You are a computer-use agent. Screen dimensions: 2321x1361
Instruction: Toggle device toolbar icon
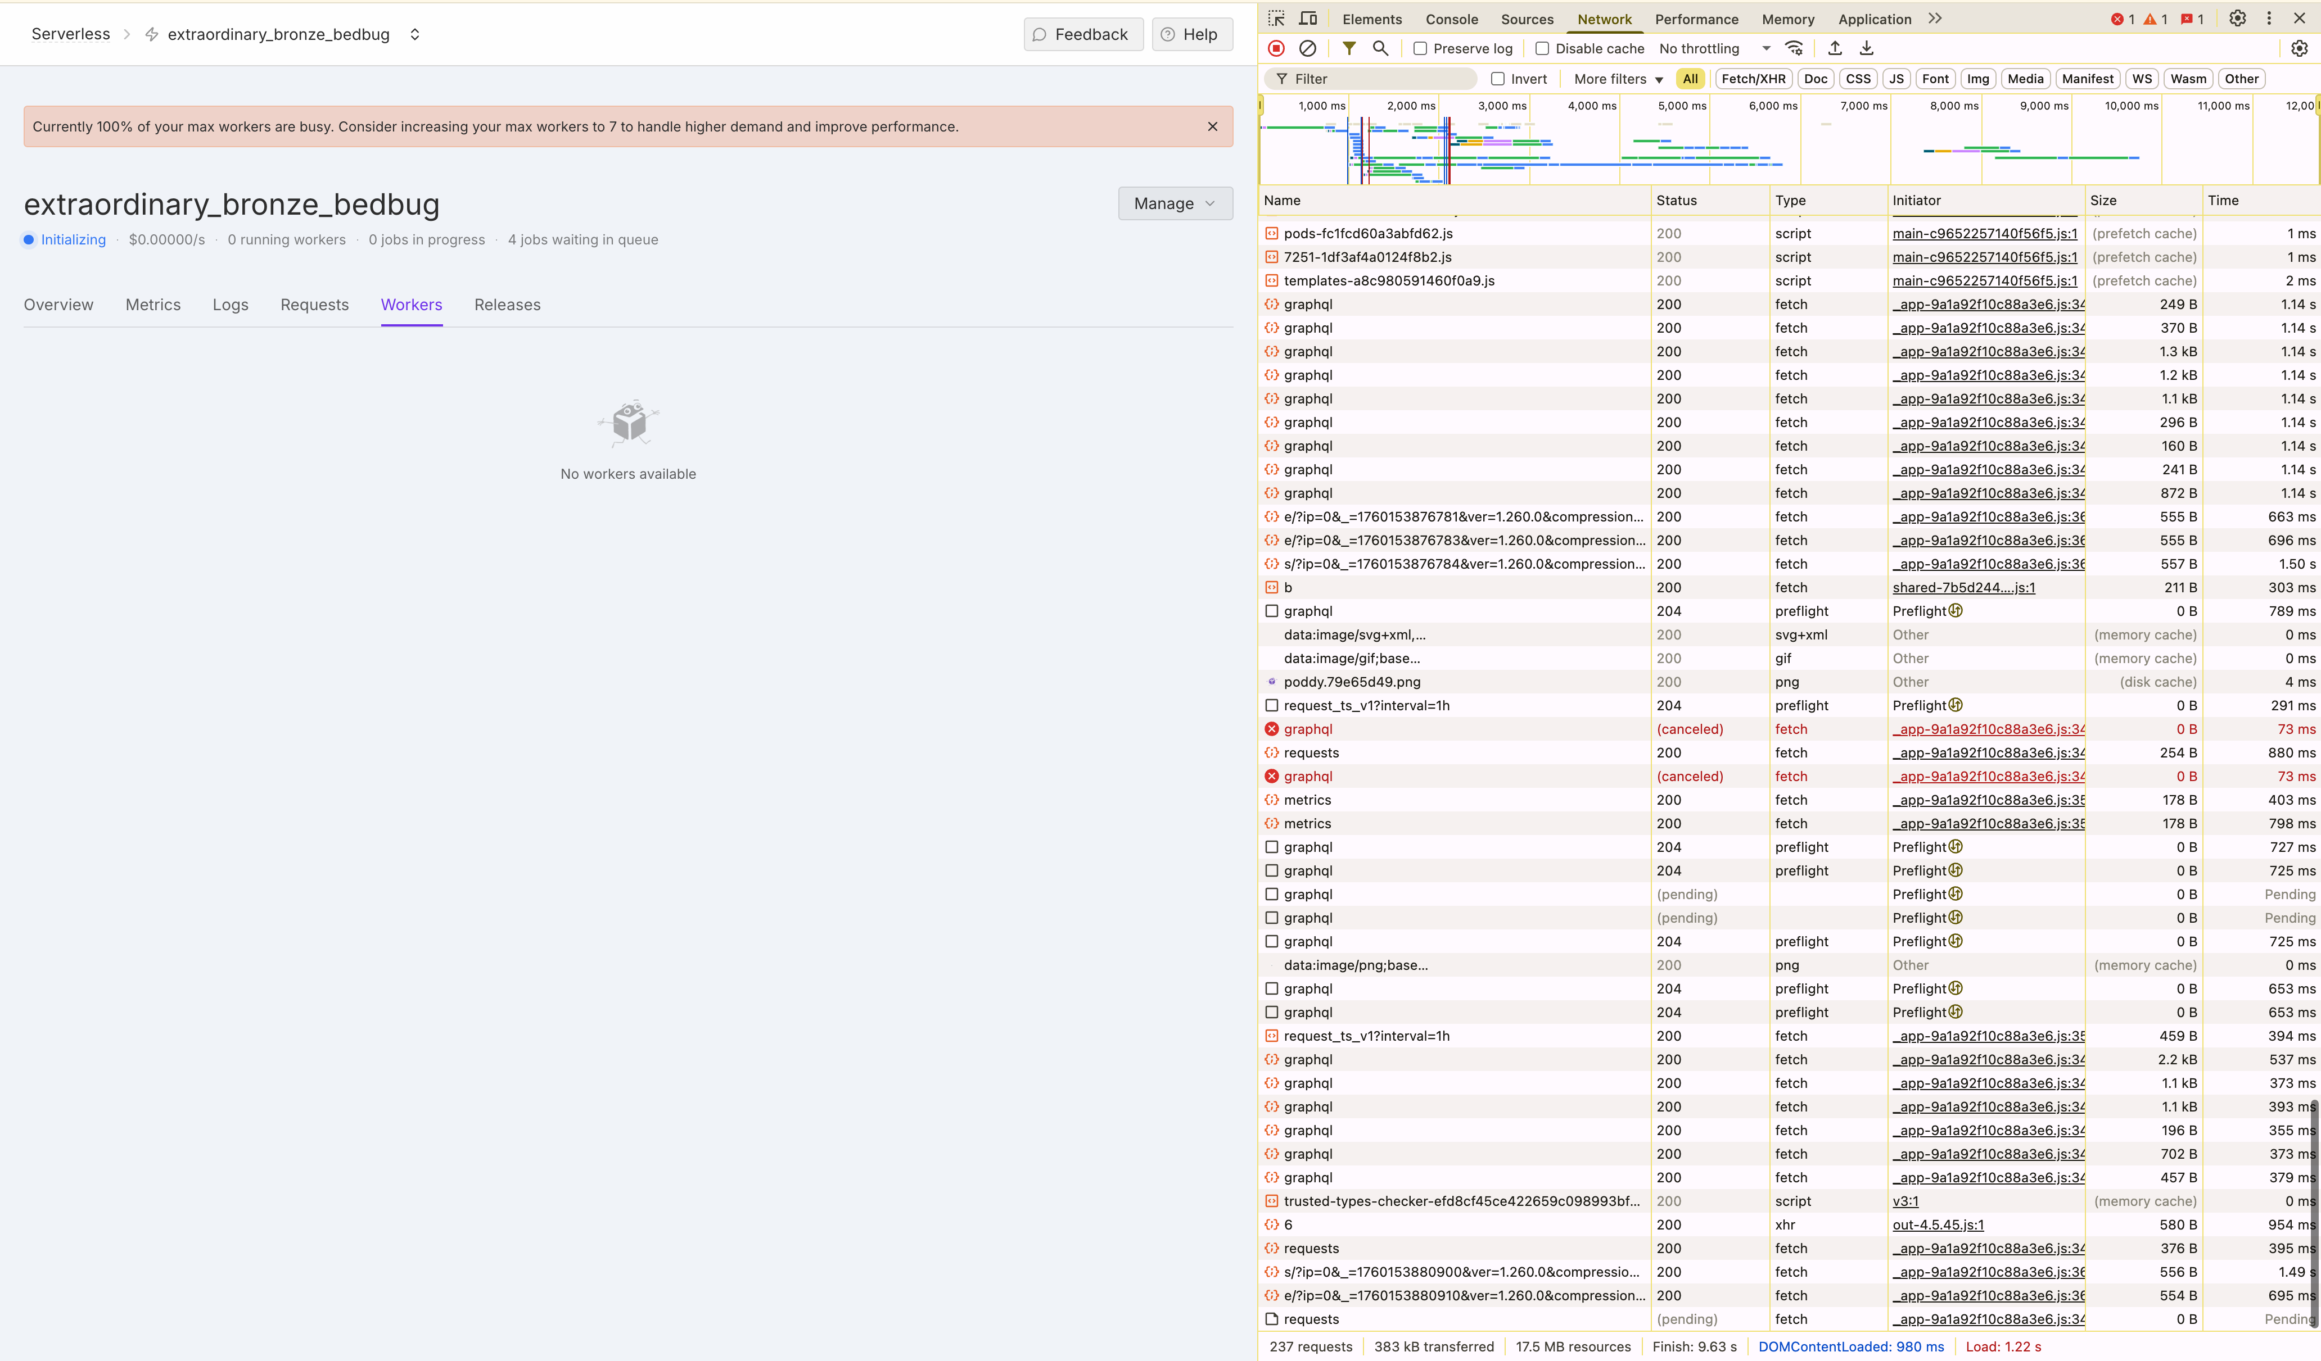1308,19
